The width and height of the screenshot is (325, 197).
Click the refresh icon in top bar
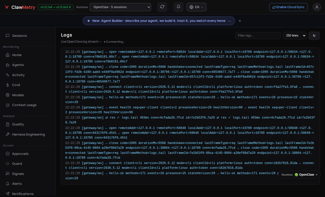pos(162,7)
